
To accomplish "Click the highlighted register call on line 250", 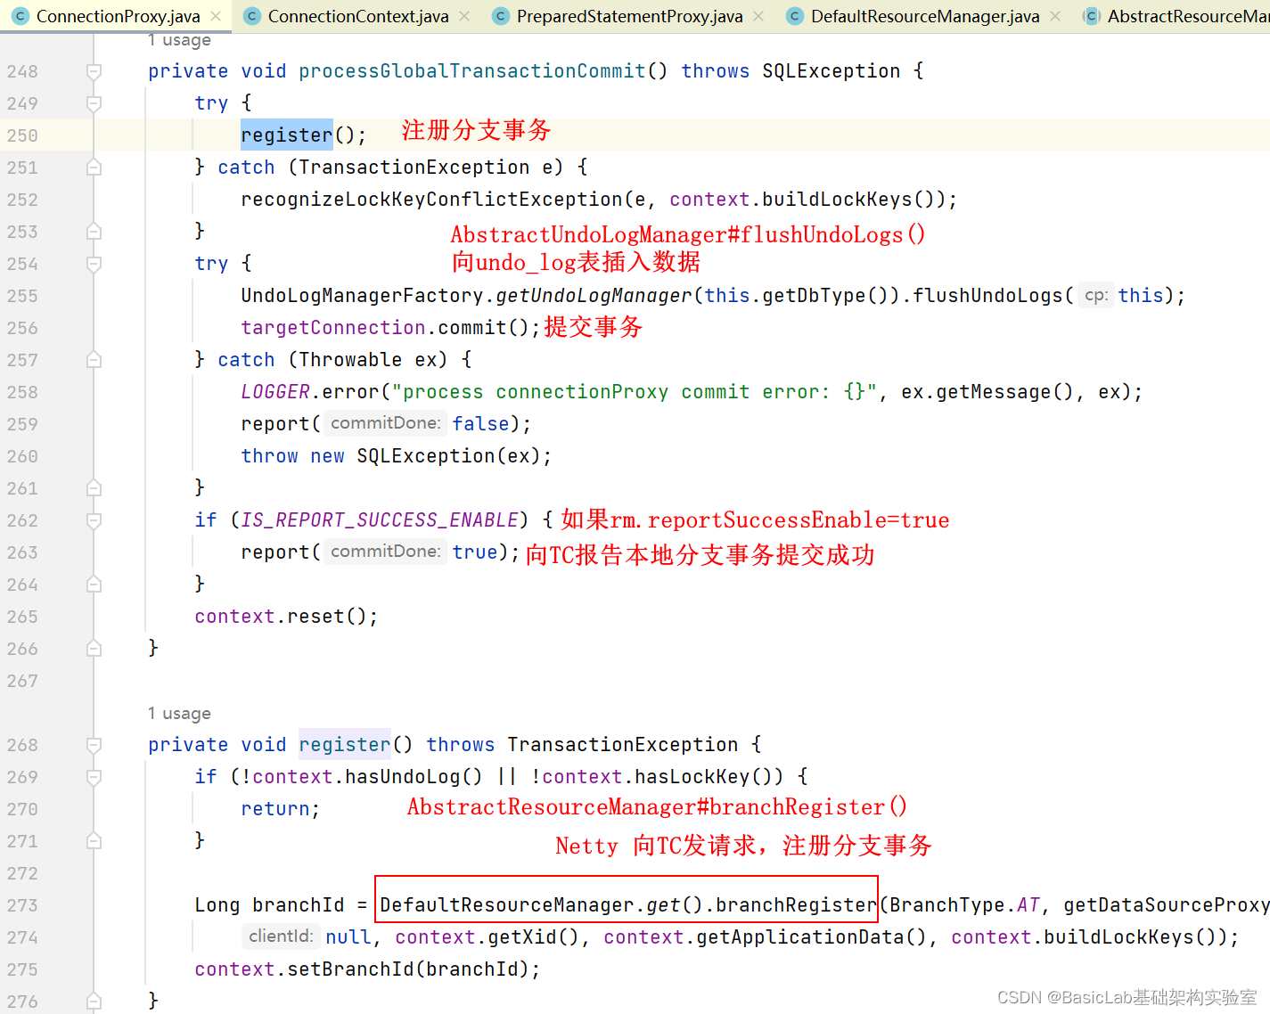I will 286,135.
